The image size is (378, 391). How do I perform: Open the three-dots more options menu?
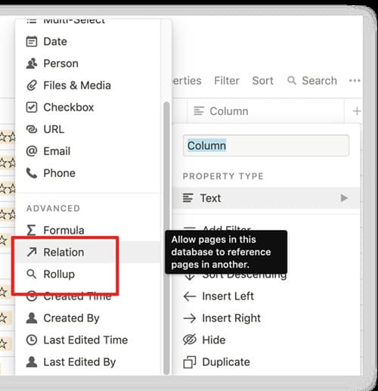click(x=355, y=81)
